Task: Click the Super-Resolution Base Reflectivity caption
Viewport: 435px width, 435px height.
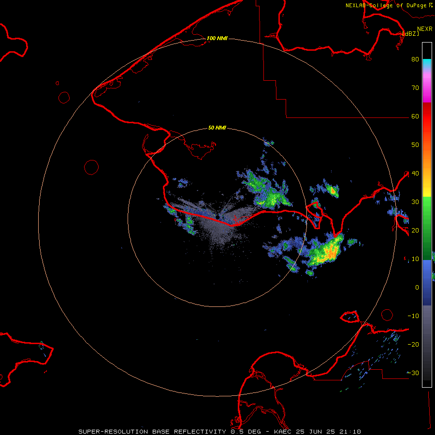Action: coord(220,432)
